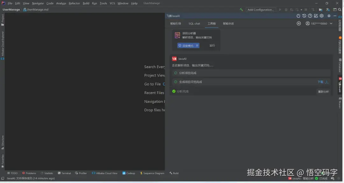Open the Alibaba Cloud View tool window

click(105, 173)
